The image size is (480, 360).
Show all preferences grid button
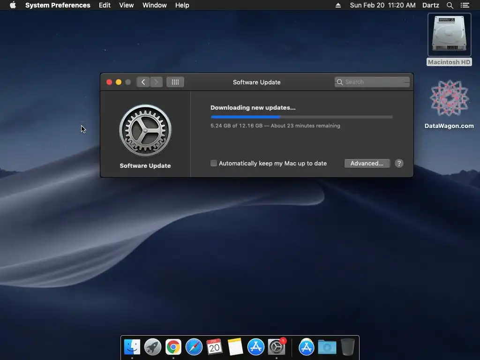(175, 82)
